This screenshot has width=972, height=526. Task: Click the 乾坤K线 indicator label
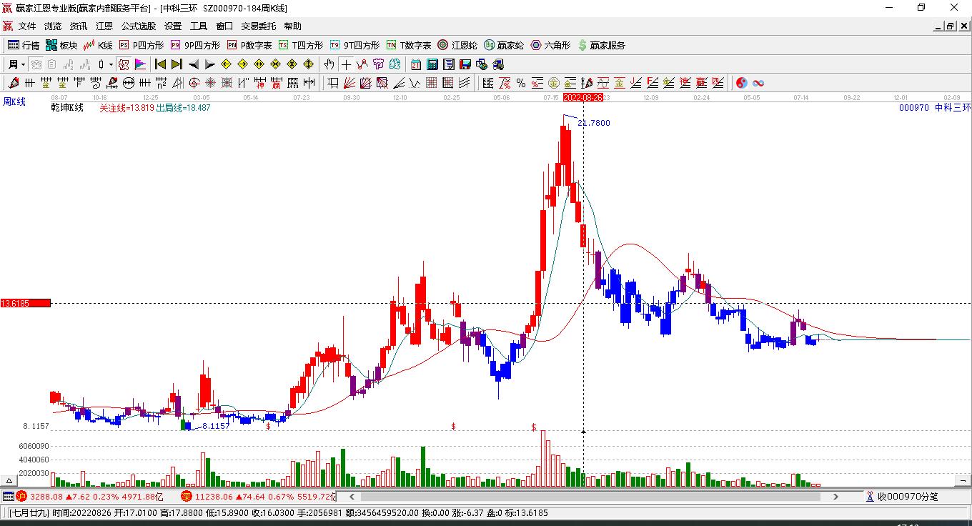click(x=67, y=108)
